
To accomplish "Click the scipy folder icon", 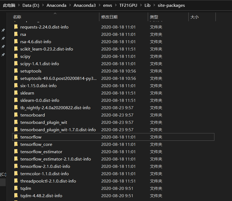I will pyautogui.click(x=16, y=56).
